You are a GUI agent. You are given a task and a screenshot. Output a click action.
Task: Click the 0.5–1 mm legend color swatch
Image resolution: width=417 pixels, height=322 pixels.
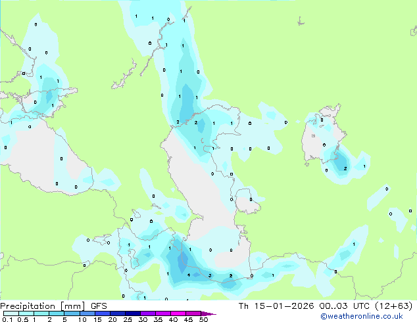[x=26, y=313]
